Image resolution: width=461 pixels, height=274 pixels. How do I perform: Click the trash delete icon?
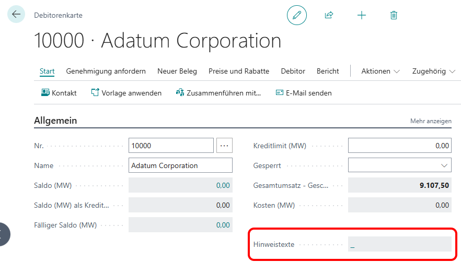click(x=394, y=15)
